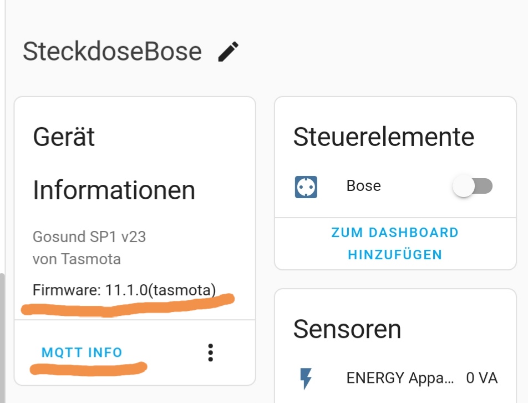Click the 'von Tasmota' manufacturer text
Image resolution: width=528 pixels, height=403 pixels.
pos(77,259)
